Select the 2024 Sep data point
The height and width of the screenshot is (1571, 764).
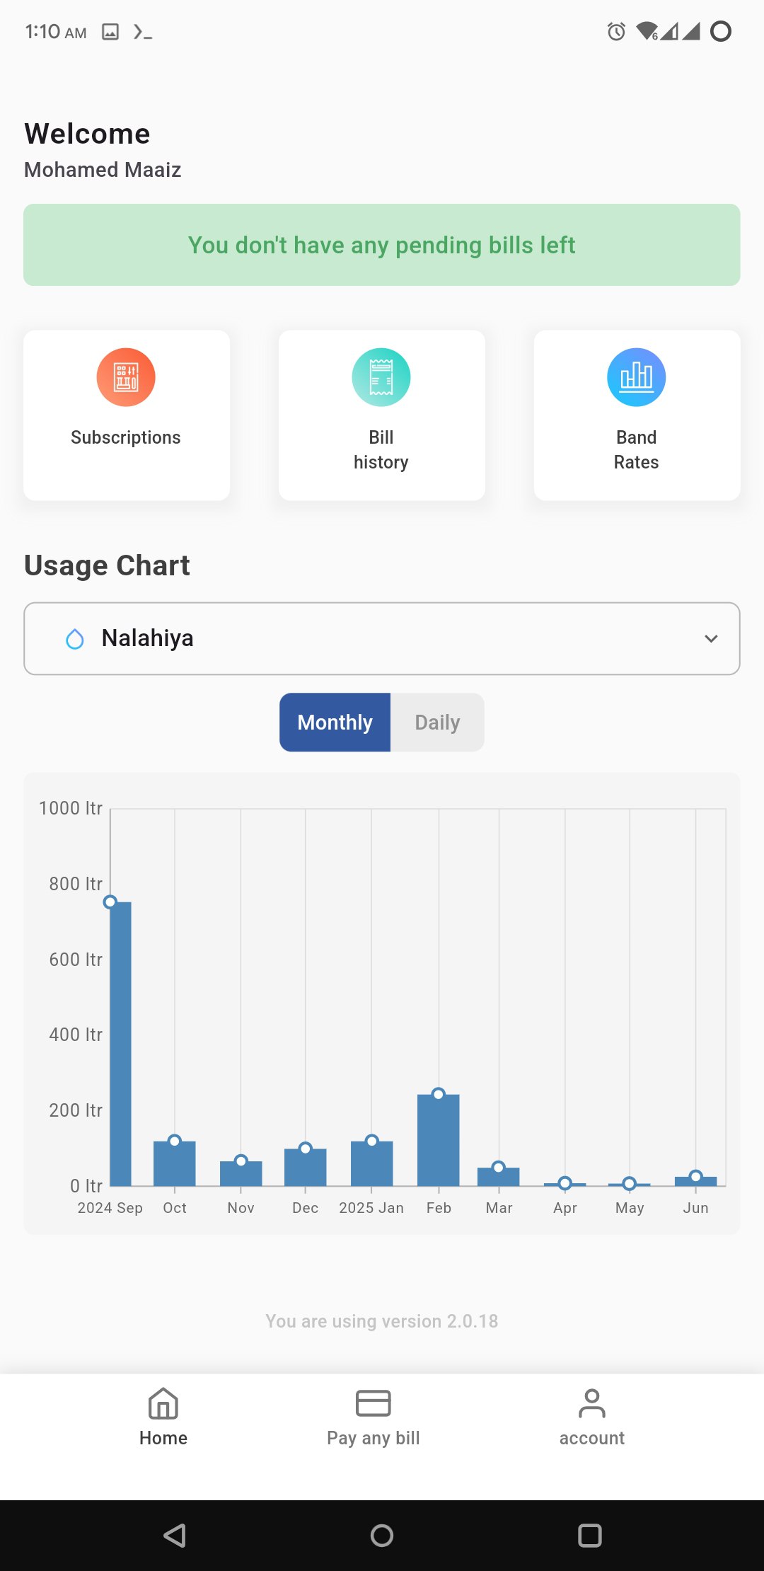(110, 902)
